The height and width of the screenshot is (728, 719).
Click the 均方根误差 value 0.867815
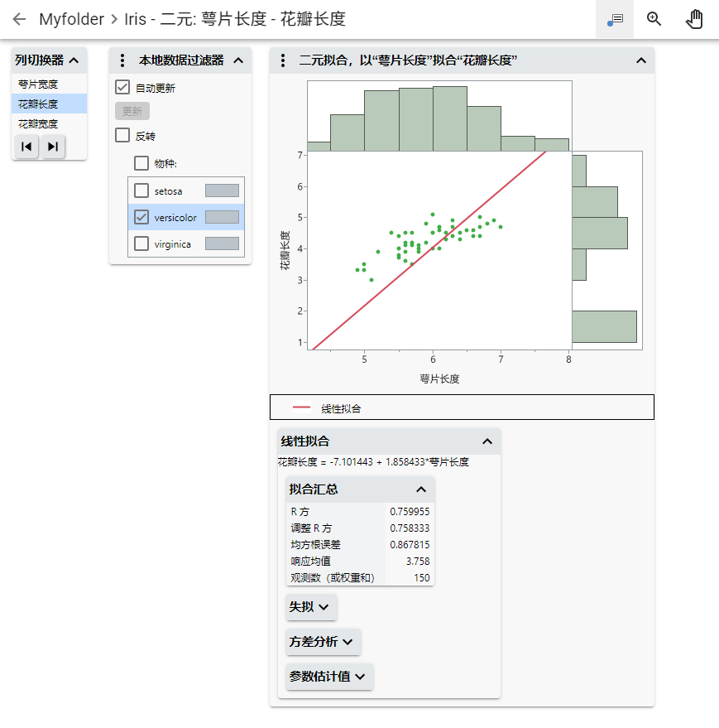point(410,544)
